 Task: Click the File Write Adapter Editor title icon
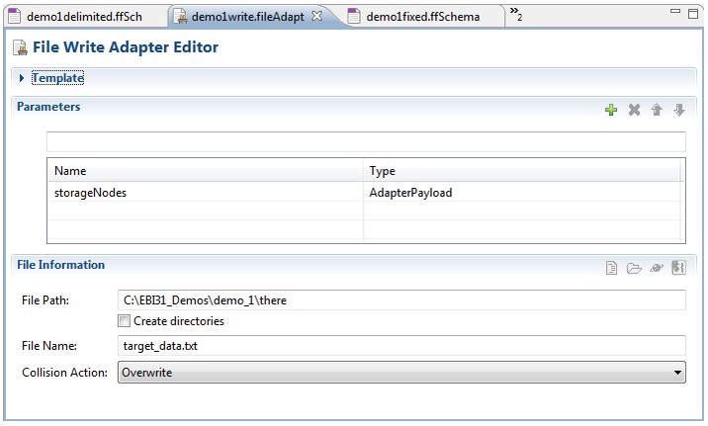click(x=20, y=47)
